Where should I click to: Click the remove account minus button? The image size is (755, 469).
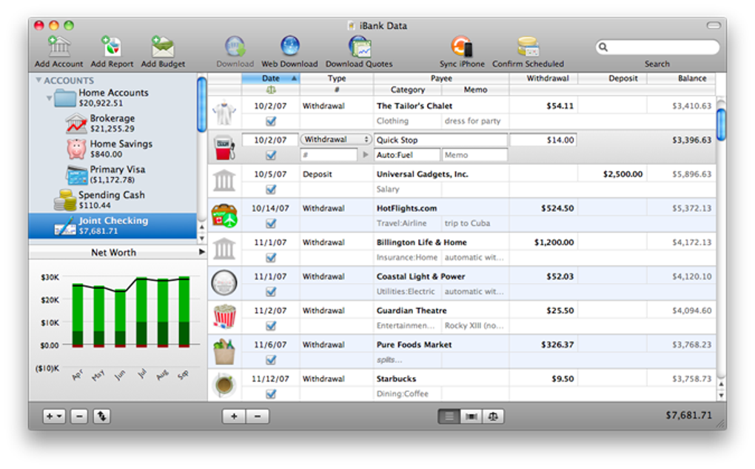[x=79, y=416]
